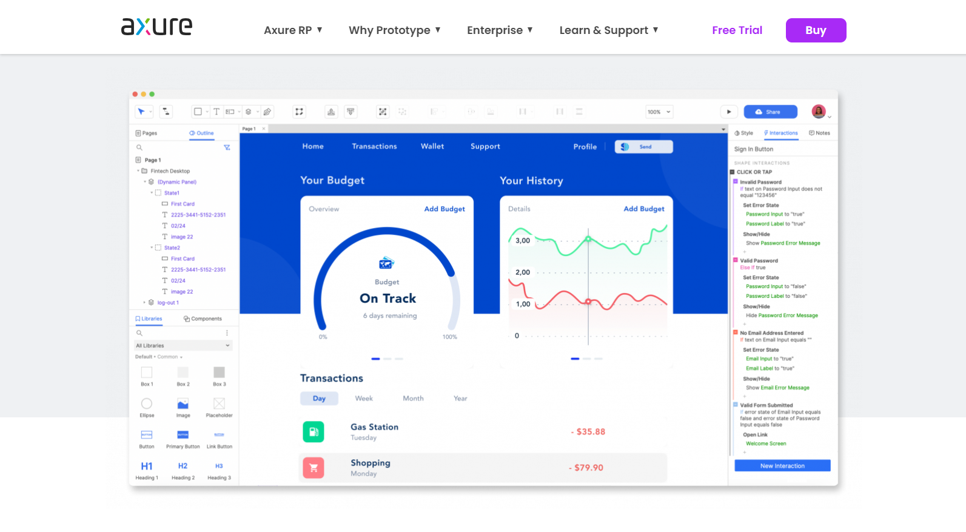This screenshot has width=966, height=532.
Task: Open the Why Prototype nav menu
Action: (395, 30)
